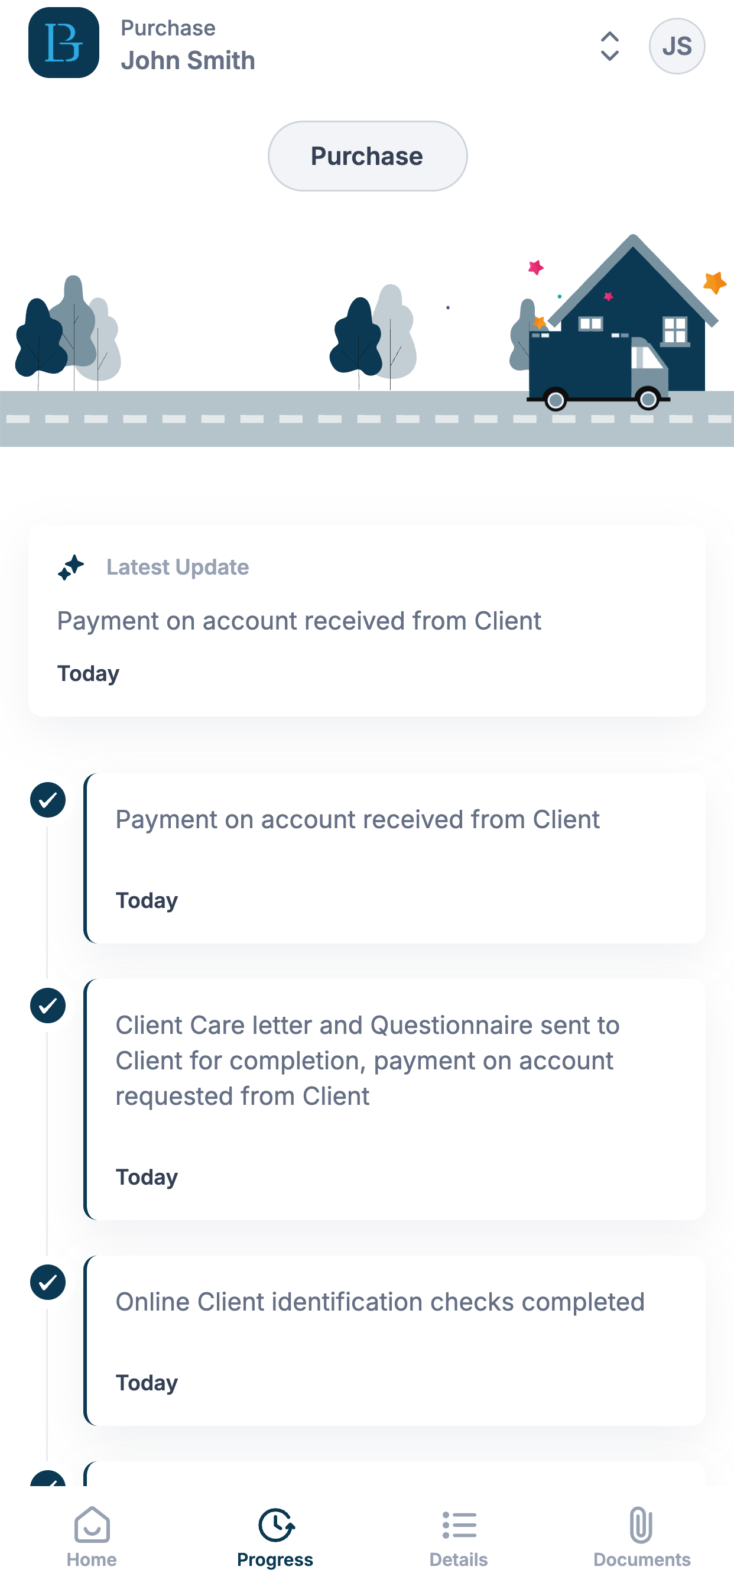Open Documents paperclip tab
Viewport: 734px width, 1589px height.
pos(641,1537)
